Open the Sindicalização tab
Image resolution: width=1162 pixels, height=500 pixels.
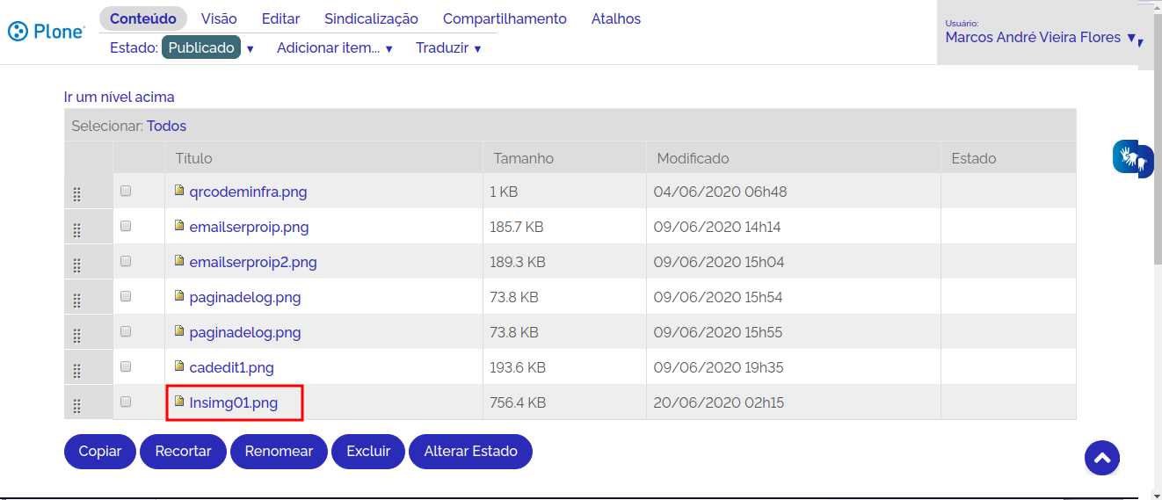371,18
